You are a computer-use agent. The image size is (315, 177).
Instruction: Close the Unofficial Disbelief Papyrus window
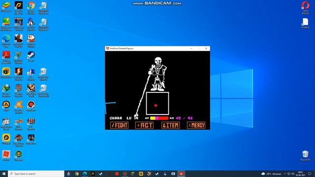click(x=206, y=48)
